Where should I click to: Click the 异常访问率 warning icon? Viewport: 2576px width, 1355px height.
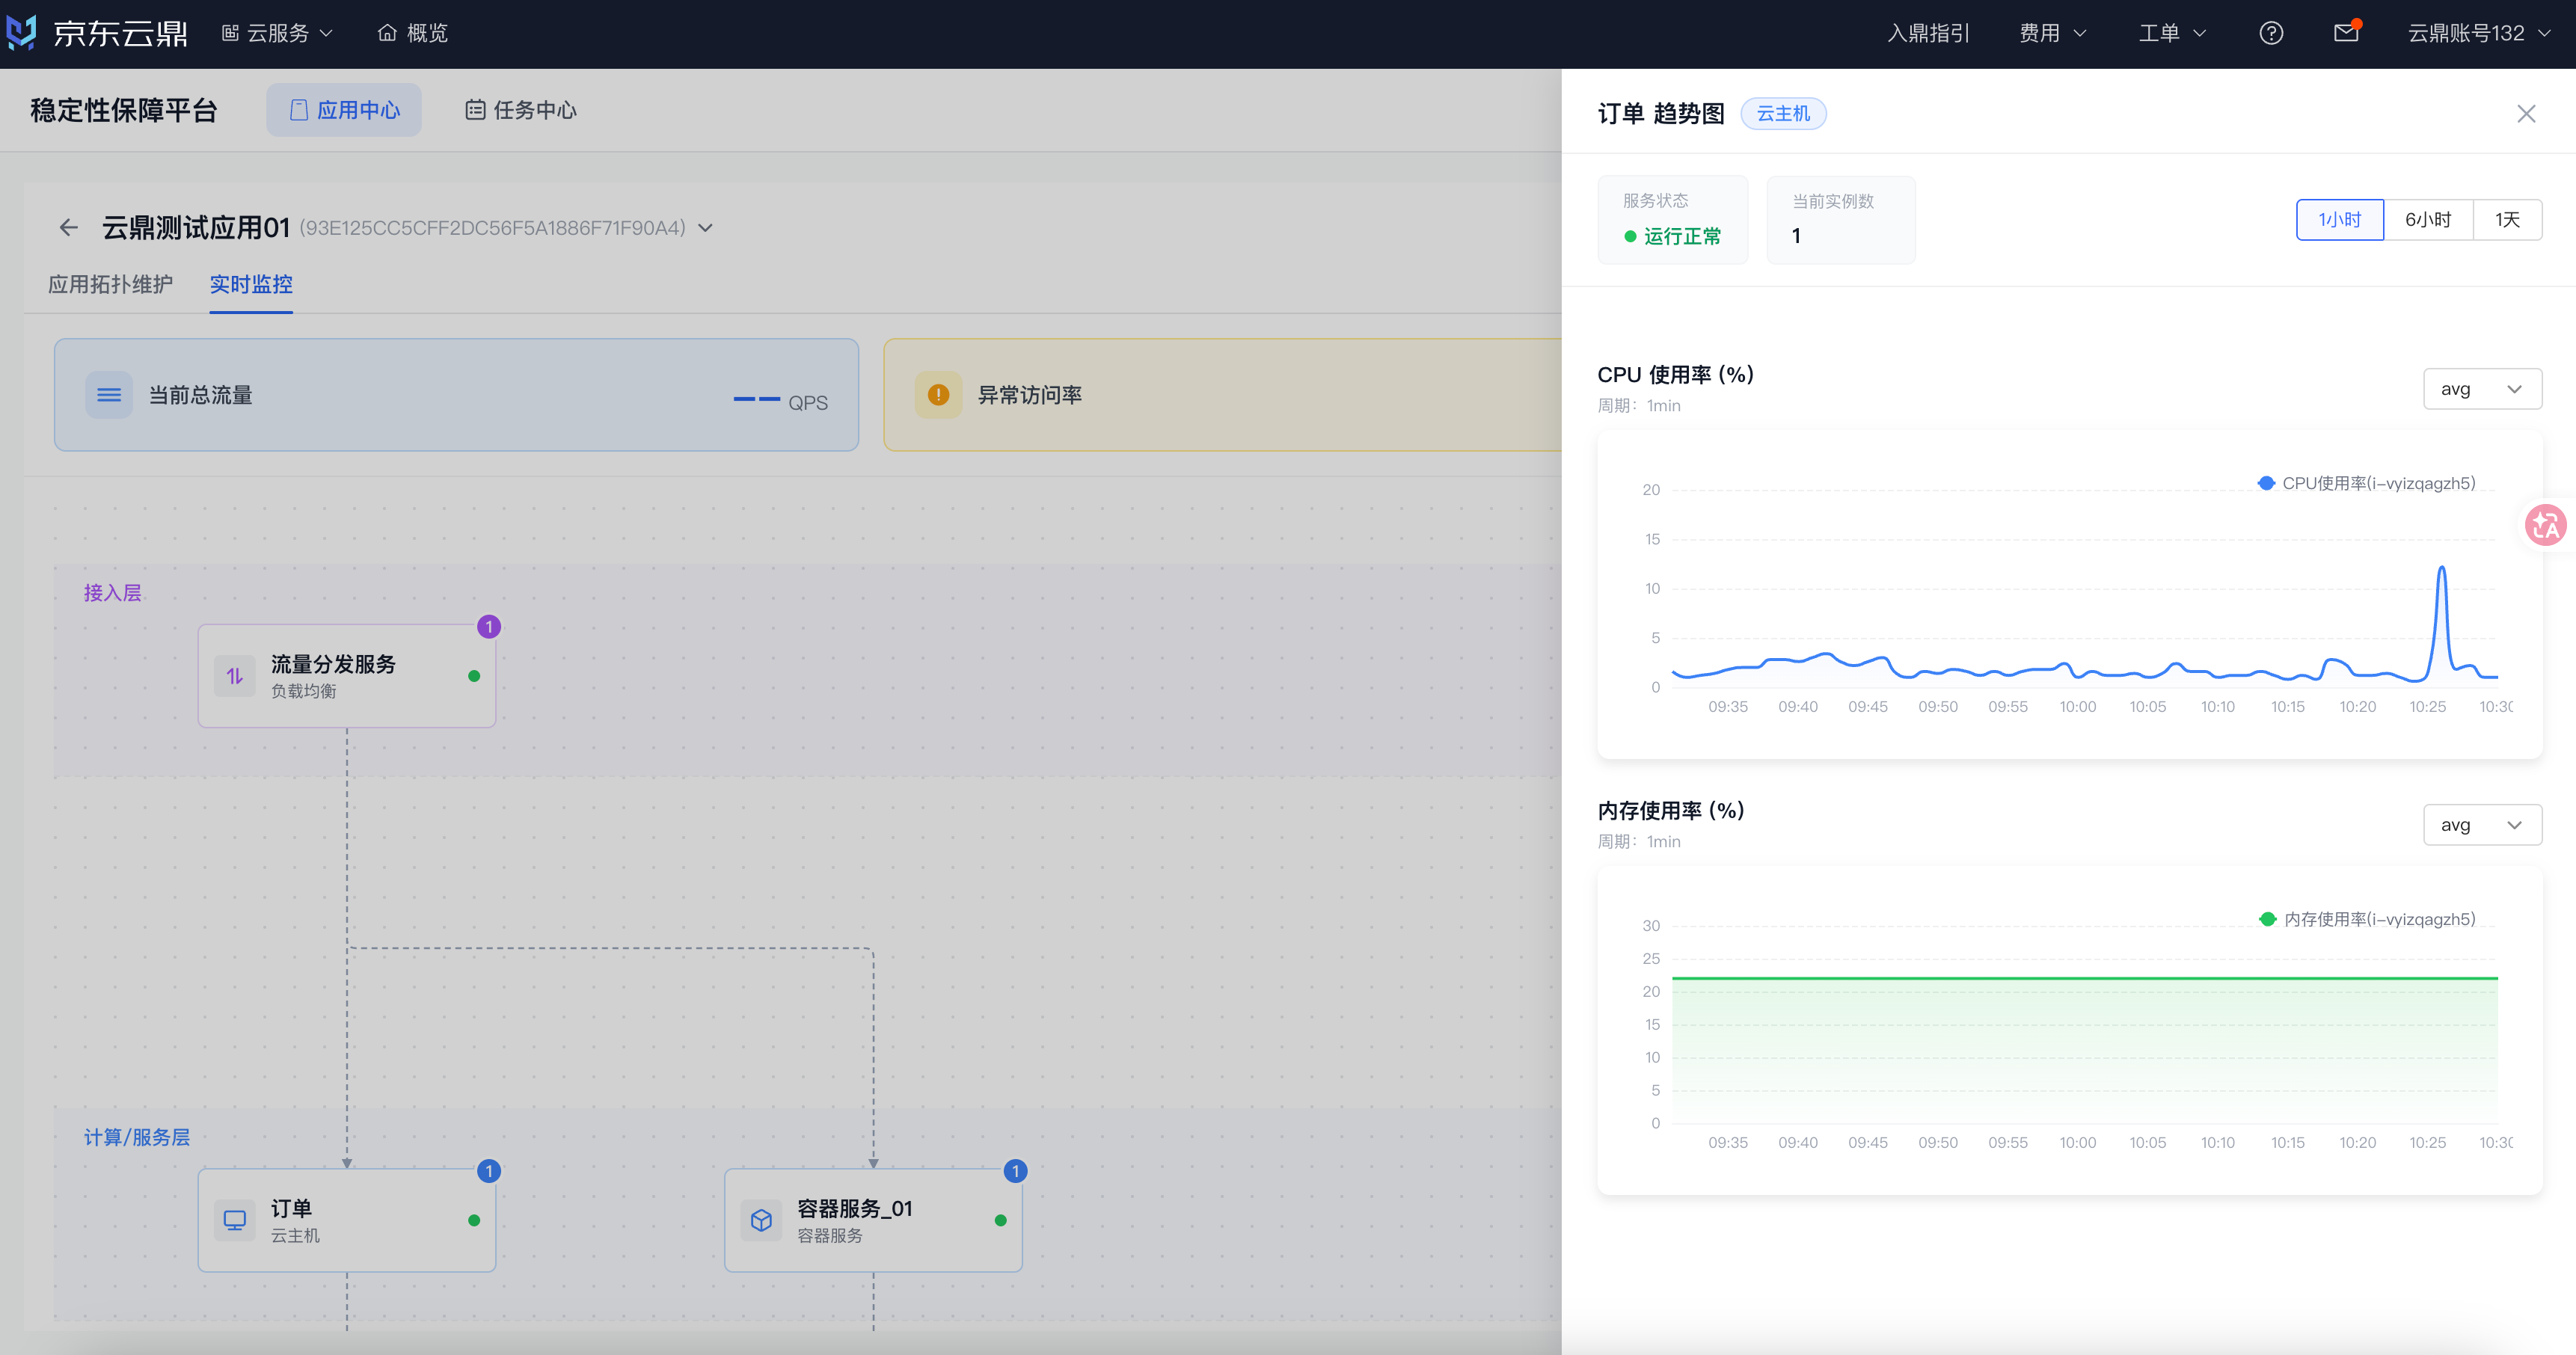click(x=938, y=395)
